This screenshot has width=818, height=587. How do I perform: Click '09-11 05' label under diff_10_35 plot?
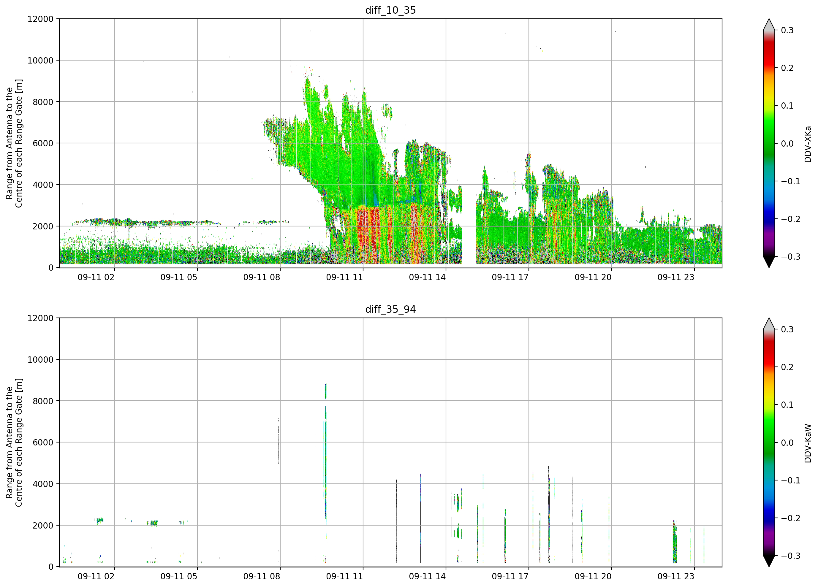click(179, 277)
